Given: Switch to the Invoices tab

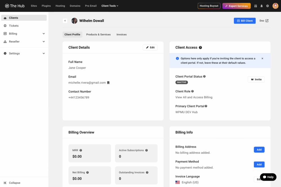Looking at the screenshot, I should point(121,35).
